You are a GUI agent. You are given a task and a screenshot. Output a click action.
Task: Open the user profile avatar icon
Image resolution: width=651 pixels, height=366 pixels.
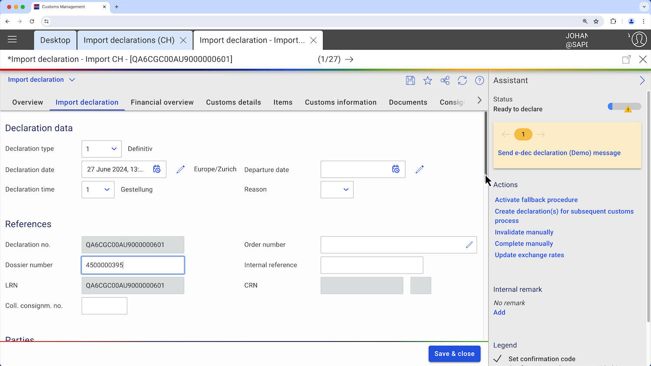coord(639,40)
